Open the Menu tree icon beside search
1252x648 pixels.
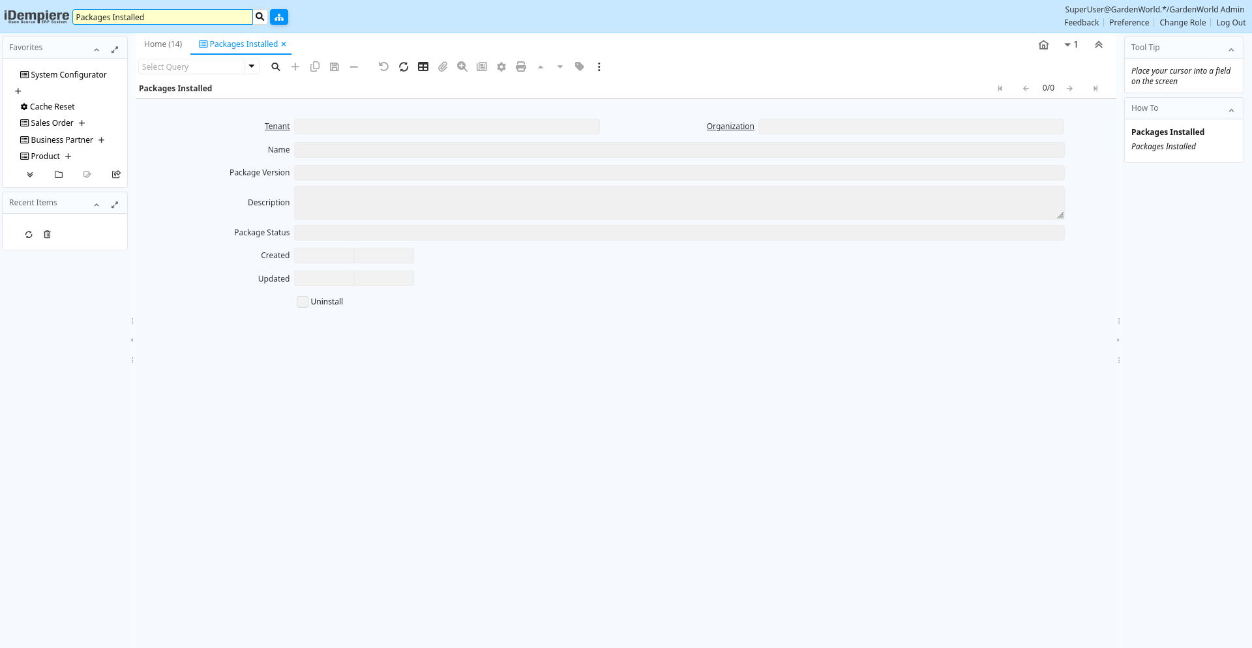[x=279, y=17]
